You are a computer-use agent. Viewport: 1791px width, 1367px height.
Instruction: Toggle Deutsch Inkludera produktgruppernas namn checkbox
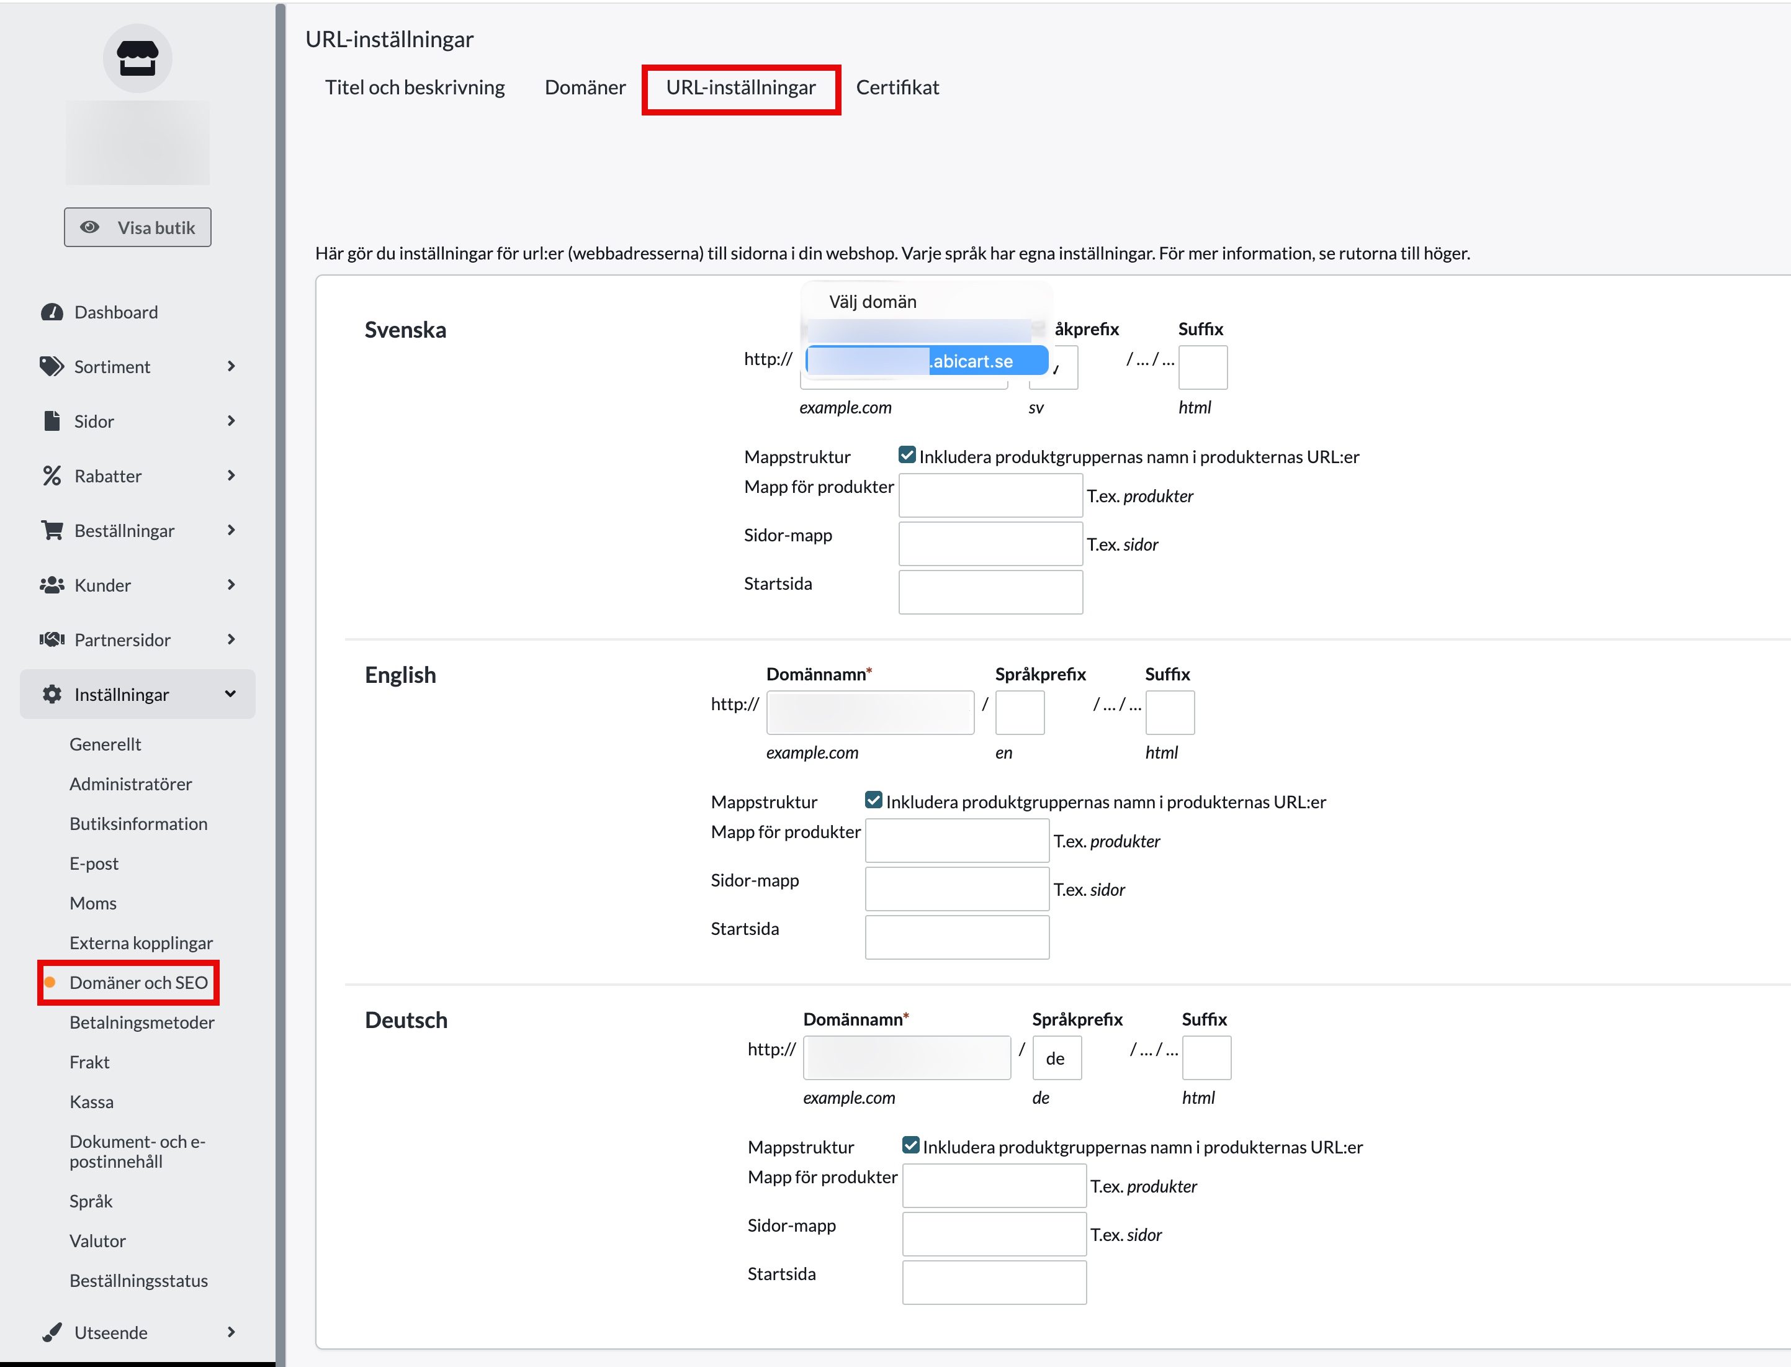(911, 1145)
